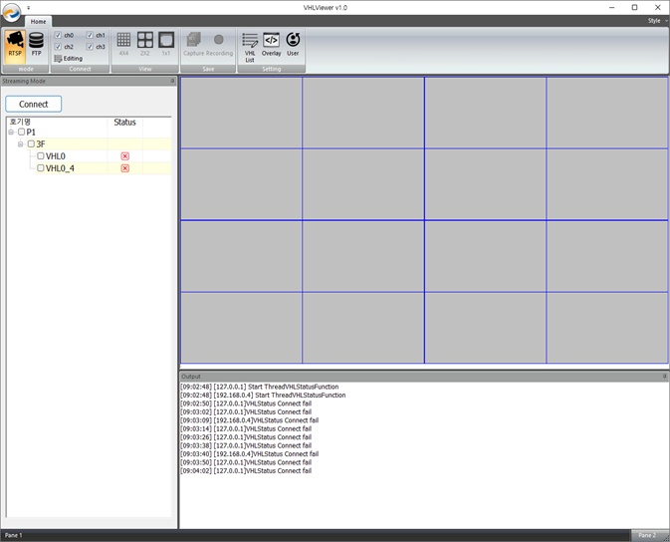This screenshot has width=670, height=542.
Task: Collapse the 3F tree node
Action: click(20, 144)
